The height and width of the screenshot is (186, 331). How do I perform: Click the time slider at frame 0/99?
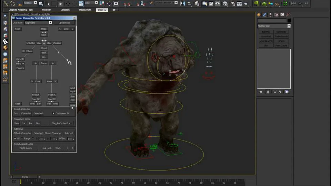(x=25, y=177)
